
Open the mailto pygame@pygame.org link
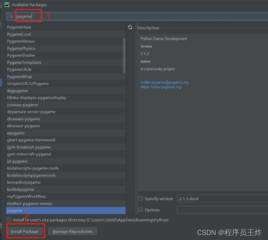164,82
